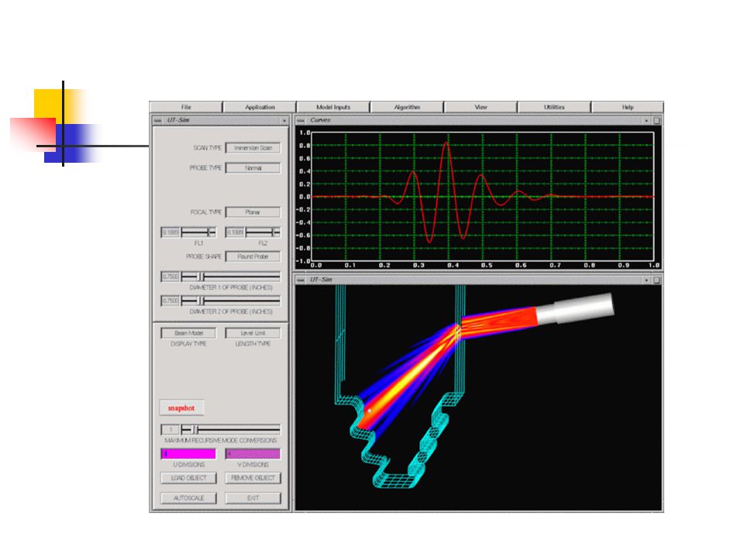Maximize the UT-Sim 3D view window
Viewport: 744px width, 558px height.
(x=656, y=280)
